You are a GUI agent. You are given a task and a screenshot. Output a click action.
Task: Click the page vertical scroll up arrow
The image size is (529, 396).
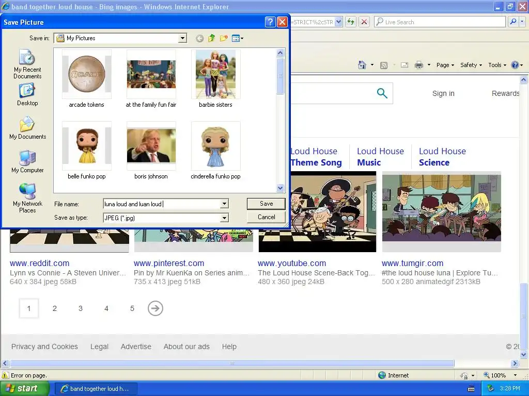point(524,80)
